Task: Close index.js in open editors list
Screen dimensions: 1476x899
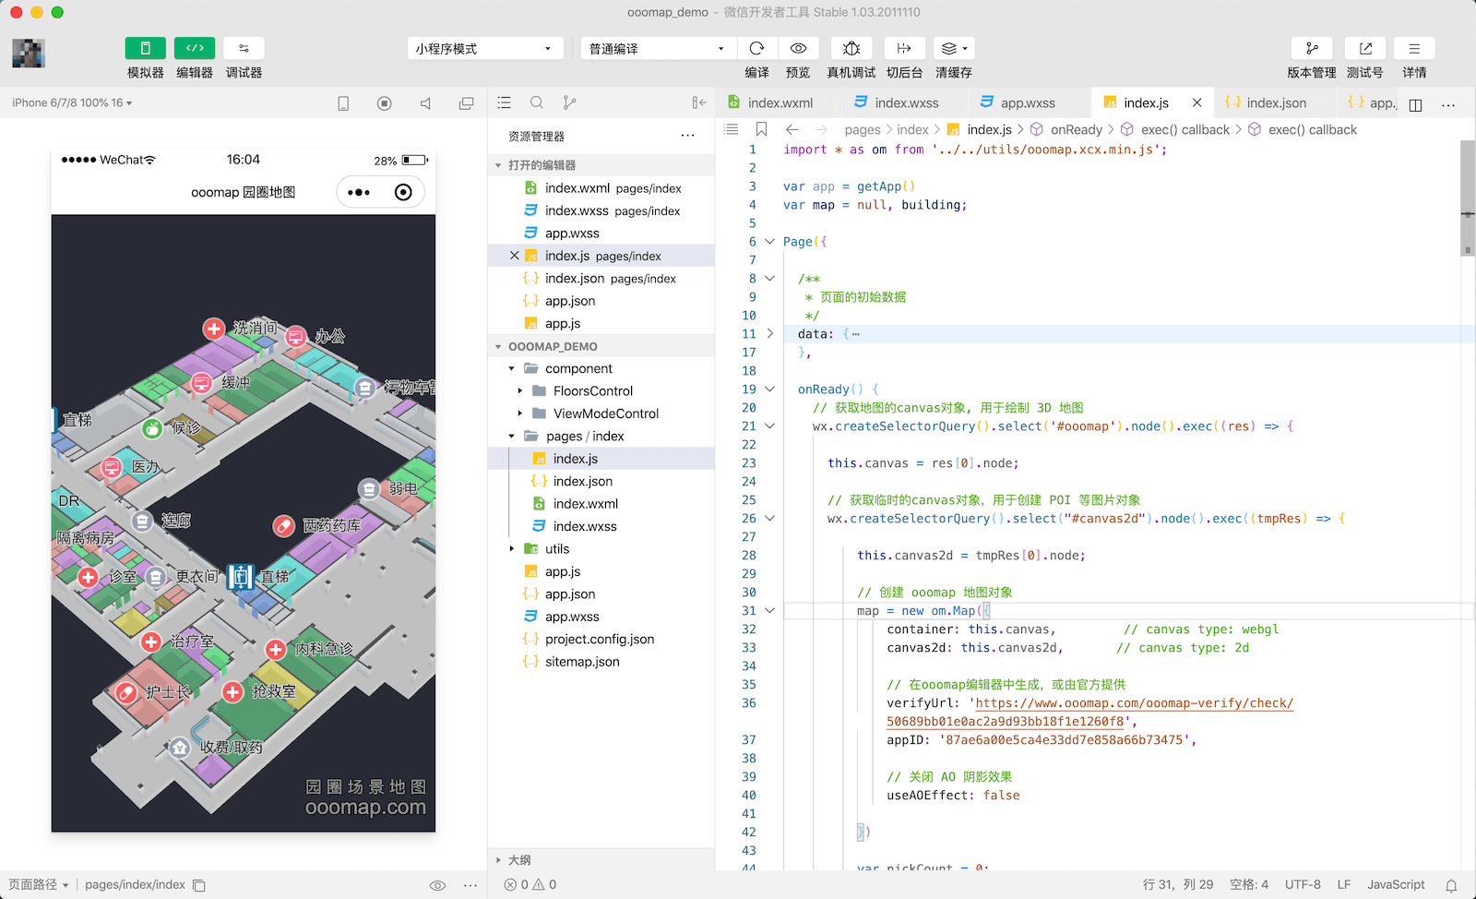Action: 515,256
